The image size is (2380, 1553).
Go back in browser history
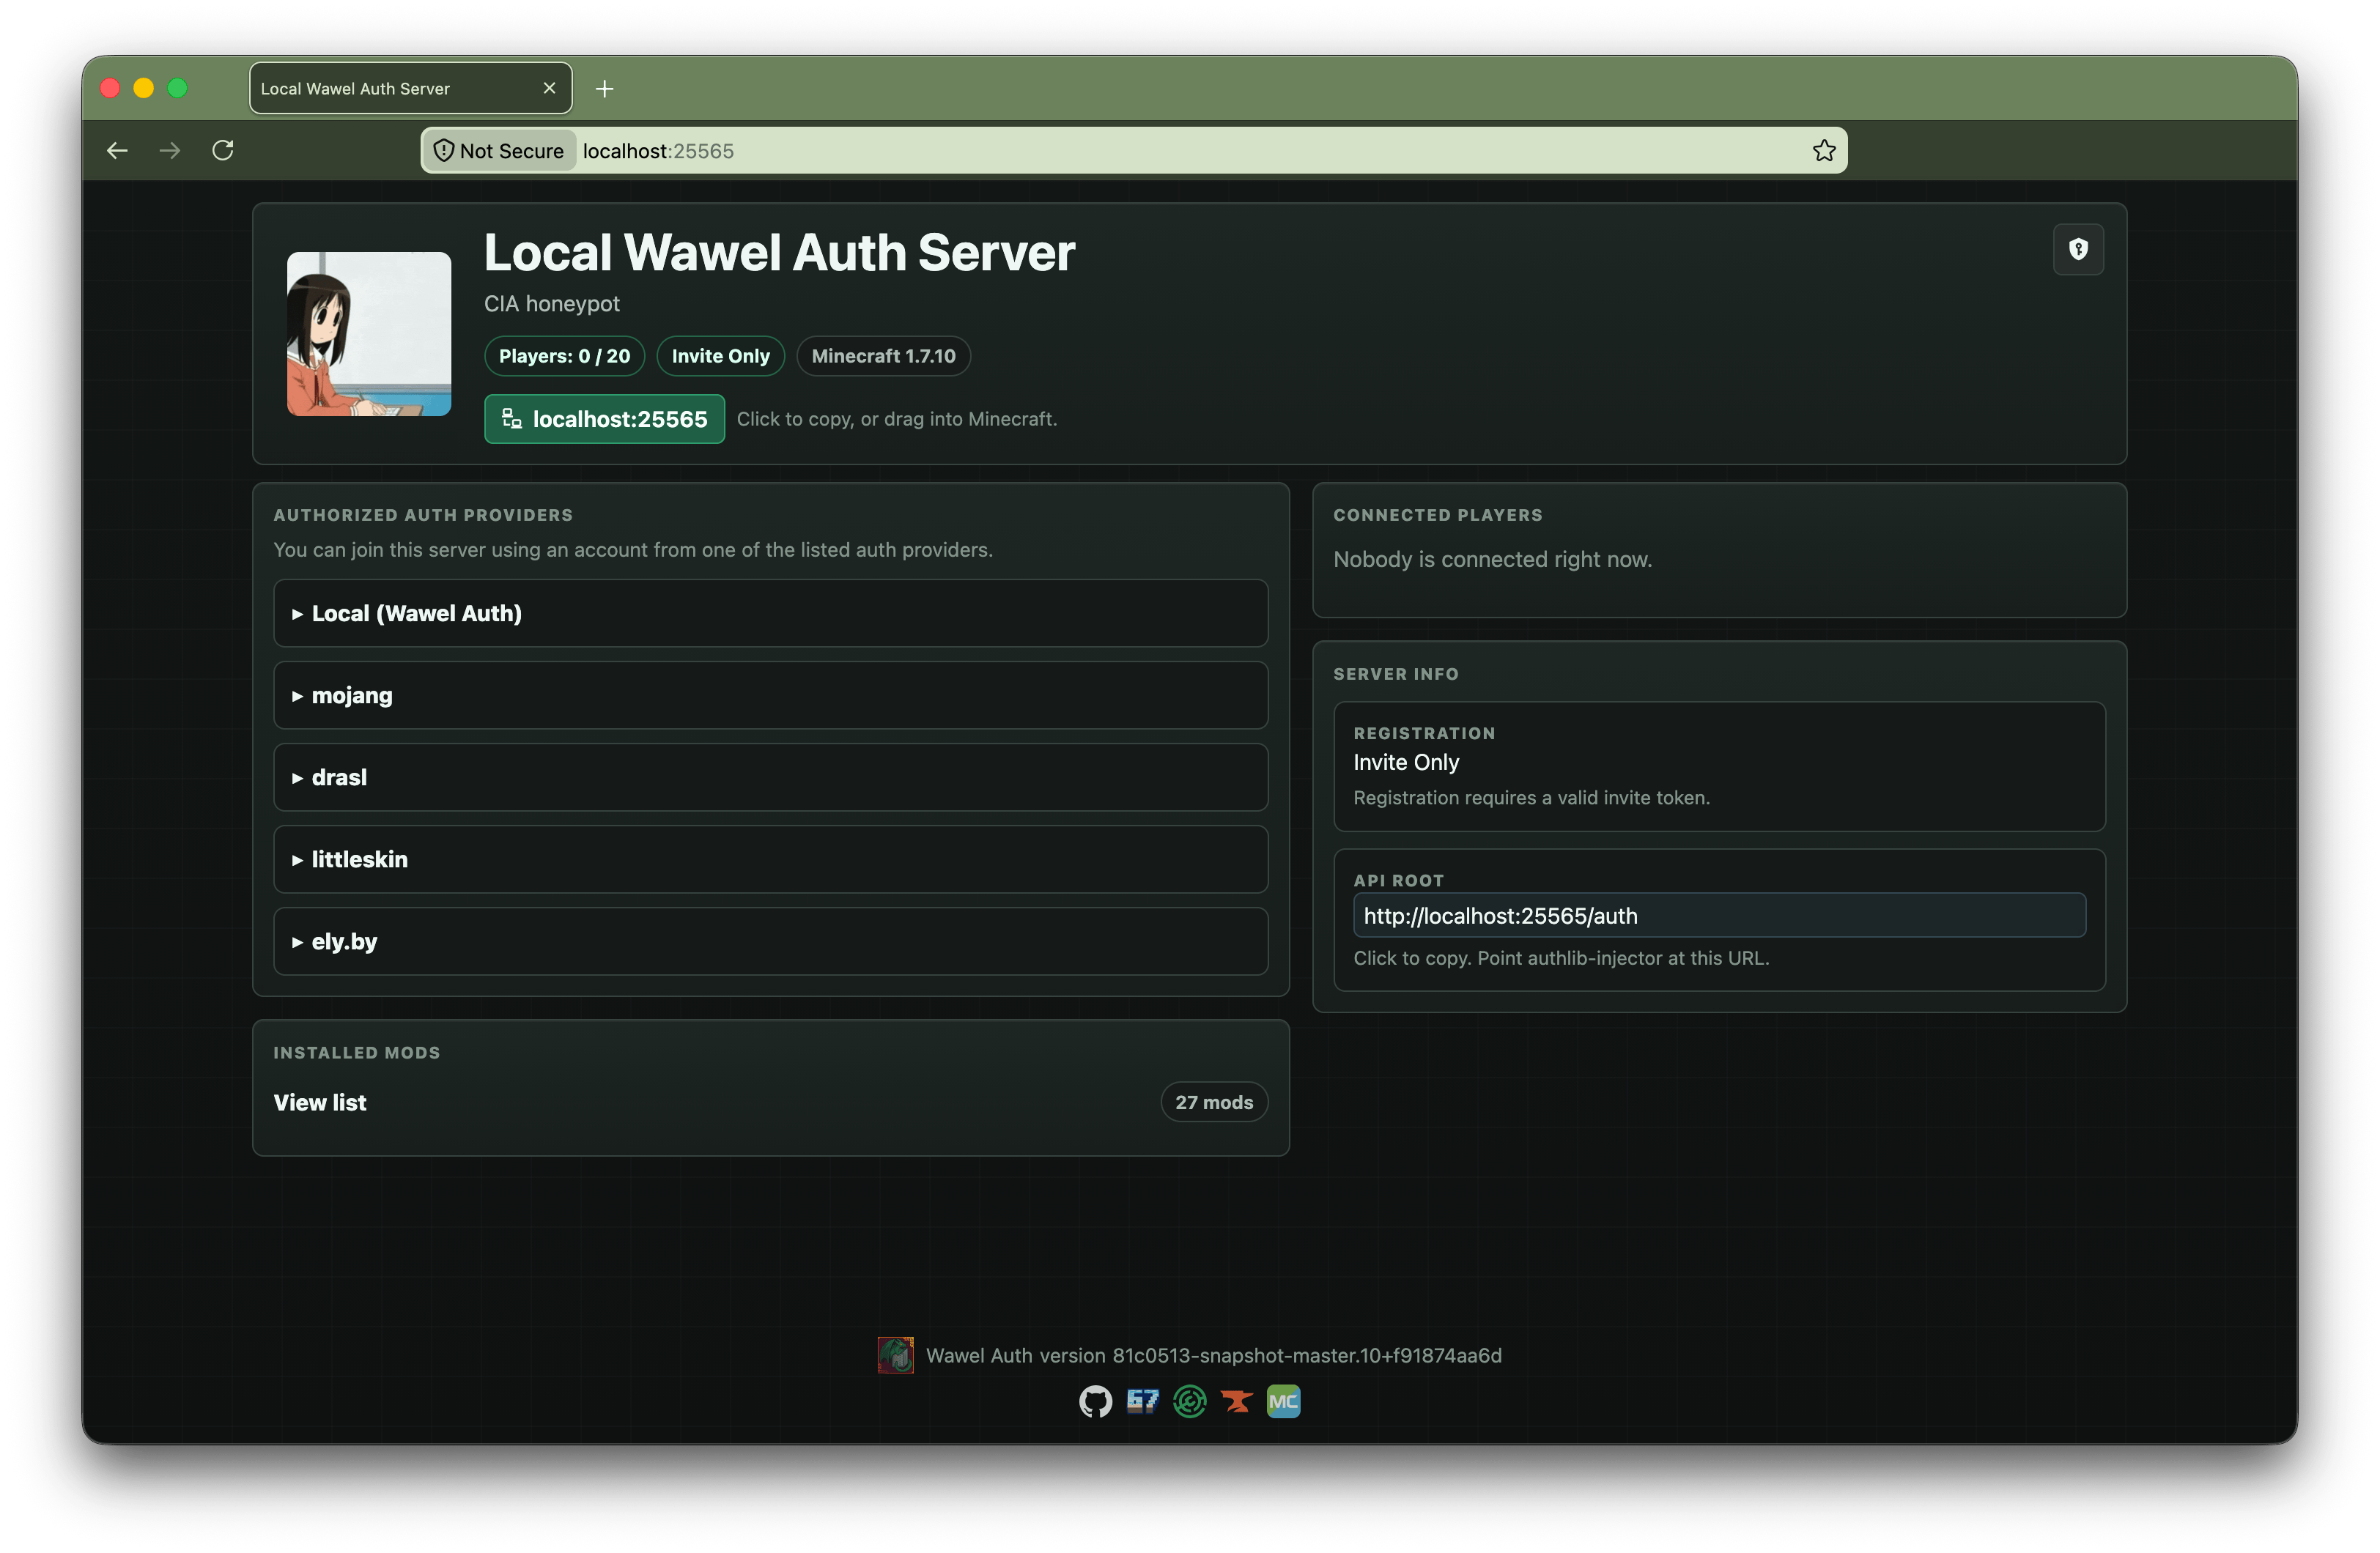pyautogui.click(x=117, y=150)
